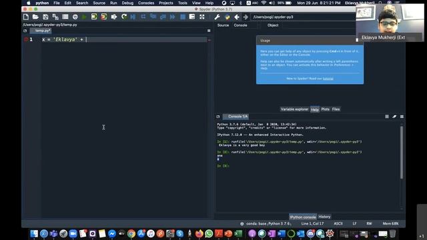Click the Open file folder icon
Screen dimensions: 427x240
(x=35, y=17)
